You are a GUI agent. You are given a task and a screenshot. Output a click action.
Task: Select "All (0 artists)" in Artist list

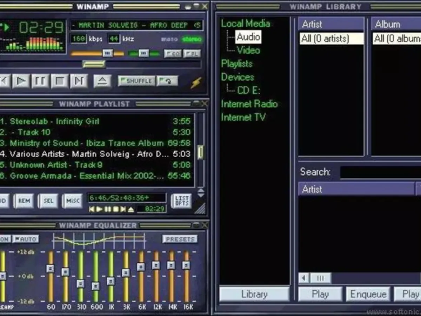[x=332, y=38]
